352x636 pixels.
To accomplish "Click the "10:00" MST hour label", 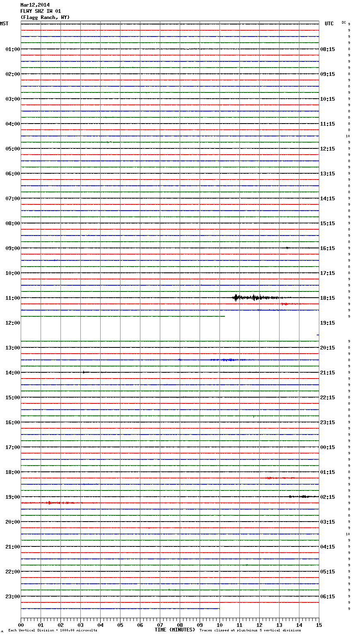I will coord(12,273).
